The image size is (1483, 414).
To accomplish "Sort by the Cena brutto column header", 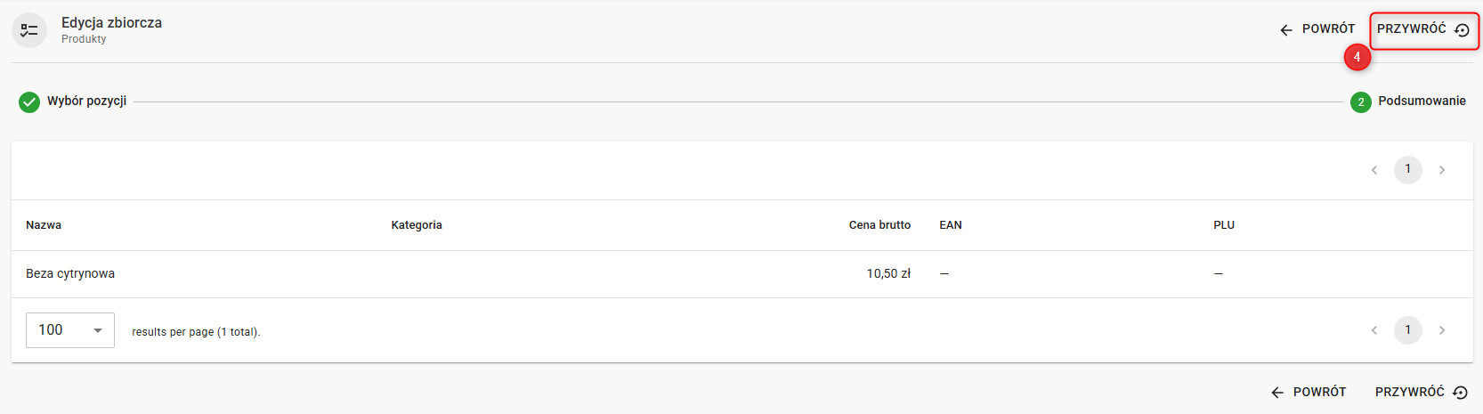I will 879,225.
